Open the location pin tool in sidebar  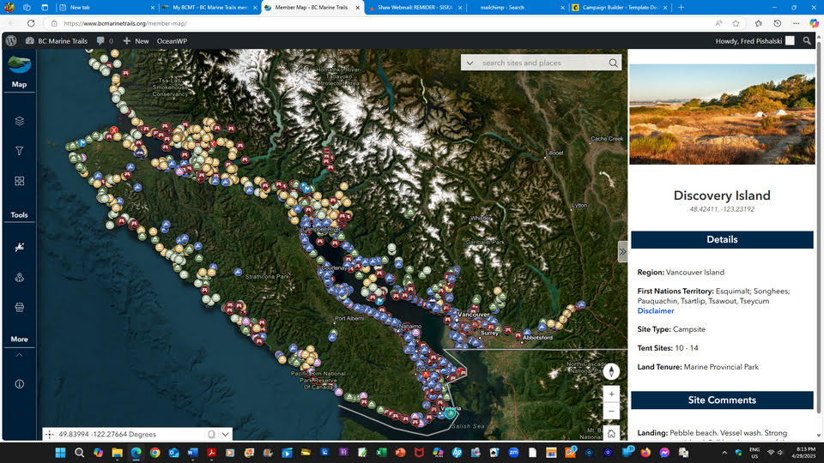click(20, 277)
